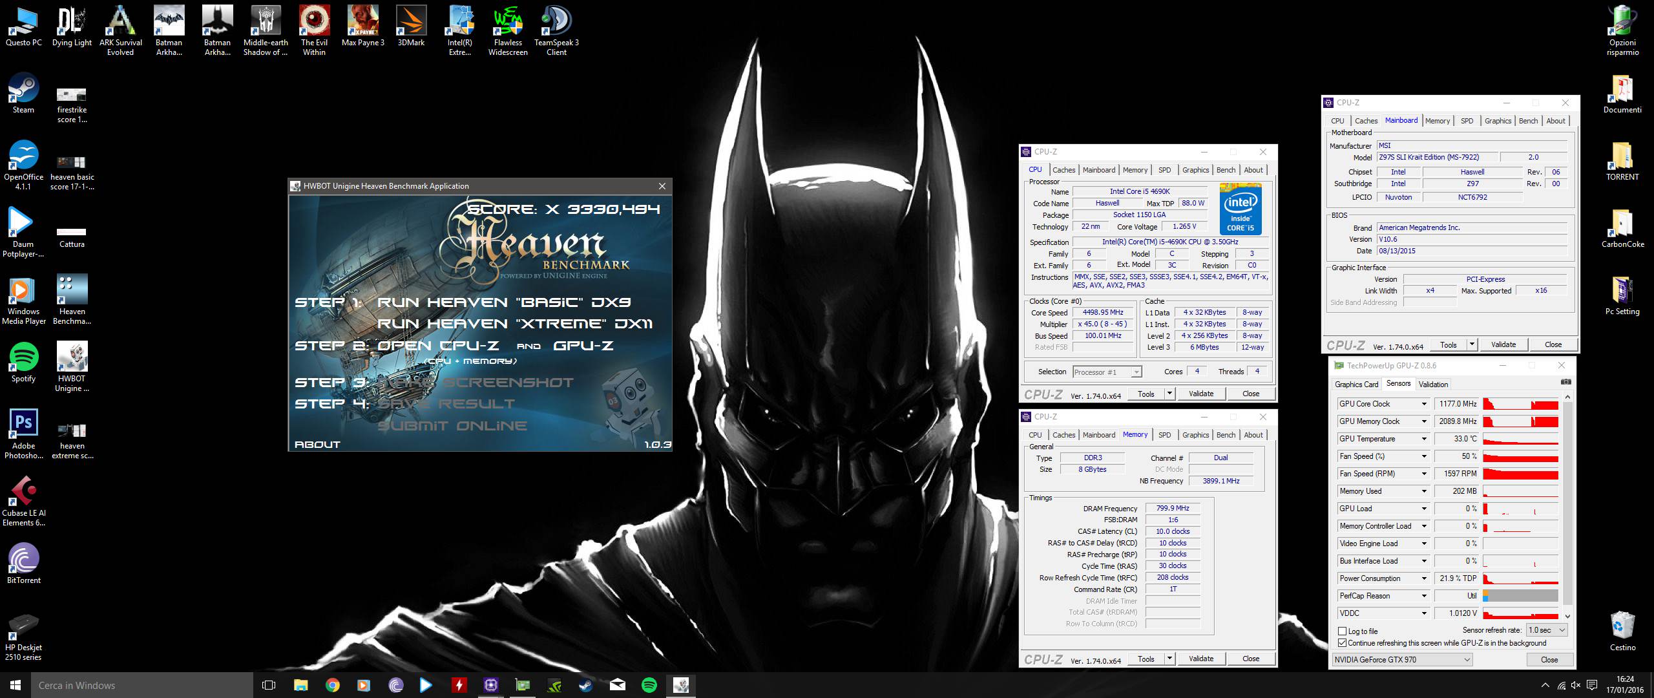Open the Cestino recycle bin
The width and height of the screenshot is (1654, 698).
point(1622,632)
